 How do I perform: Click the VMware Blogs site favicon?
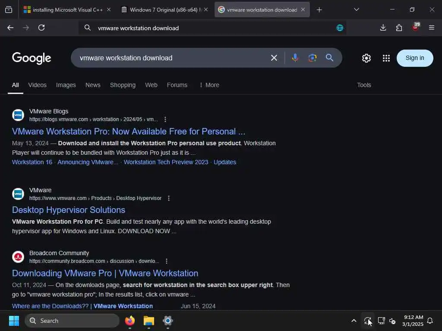18,115
